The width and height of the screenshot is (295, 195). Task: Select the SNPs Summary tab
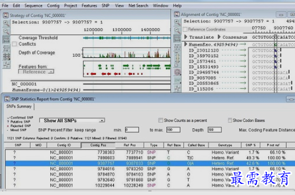(19, 107)
